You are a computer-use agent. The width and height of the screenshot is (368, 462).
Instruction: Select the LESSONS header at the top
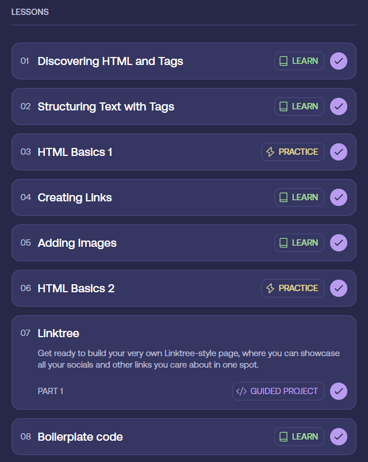(x=30, y=12)
